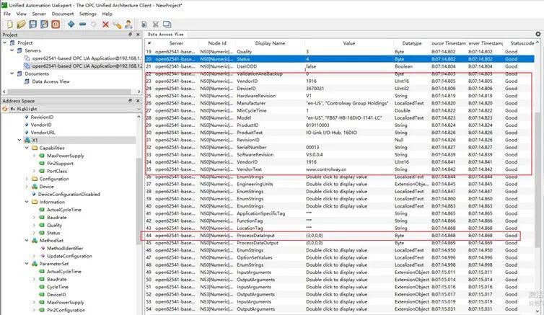
Task: Click the greyed Connect Server plug icon
Action: pos(94,25)
